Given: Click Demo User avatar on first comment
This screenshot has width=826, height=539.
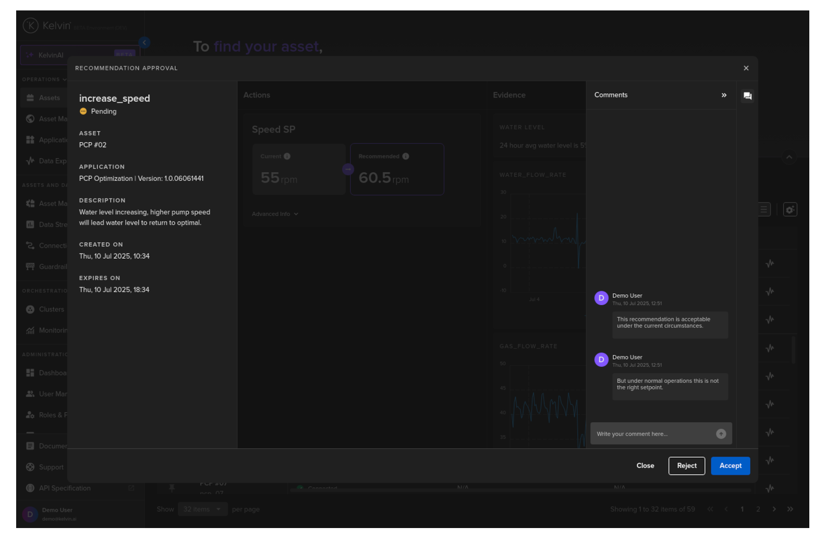Looking at the screenshot, I should [601, 298].
